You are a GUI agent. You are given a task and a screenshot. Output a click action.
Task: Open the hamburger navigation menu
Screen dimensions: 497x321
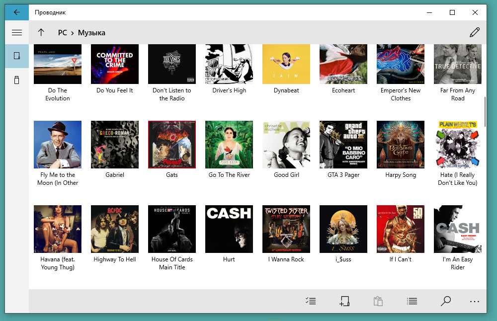(17, 32)
